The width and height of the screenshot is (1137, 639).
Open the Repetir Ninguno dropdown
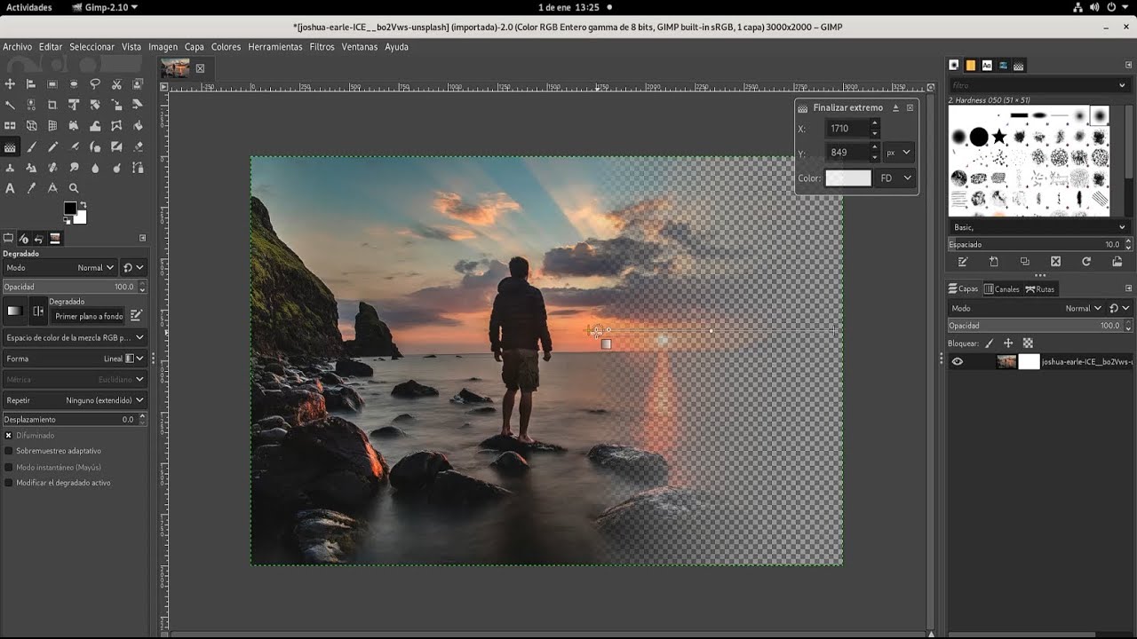pos(75,400)
